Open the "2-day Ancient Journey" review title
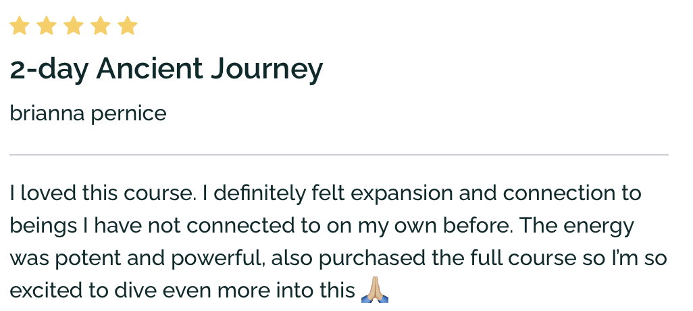The width and height of the screenshot is (693, 311). tap(166, 69)
